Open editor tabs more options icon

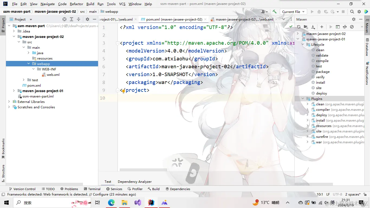291,19
